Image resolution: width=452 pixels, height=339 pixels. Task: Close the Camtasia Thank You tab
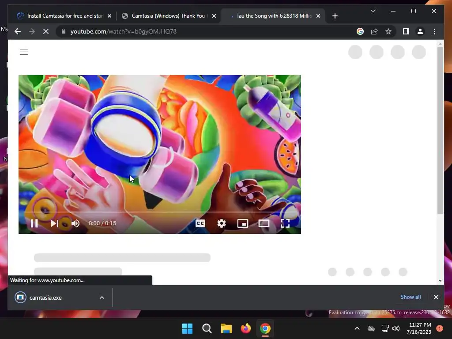pyautogui.click(x=214, y=16)
